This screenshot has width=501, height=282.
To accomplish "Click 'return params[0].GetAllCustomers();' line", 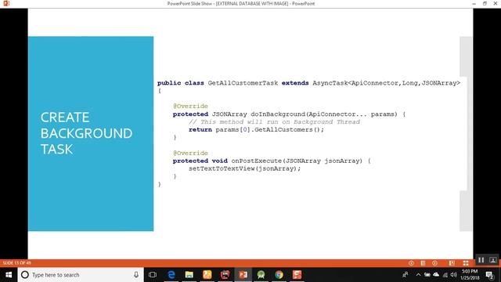I will pos(256,129).
